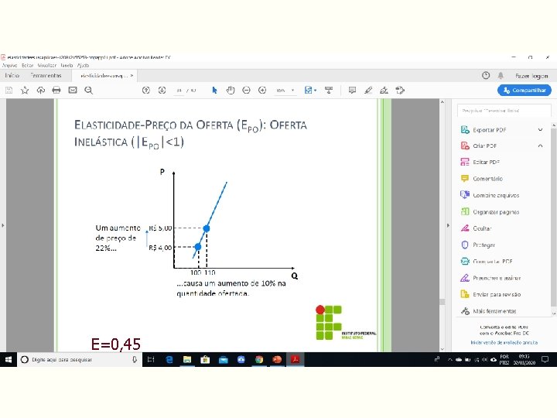The image size is (557, 418).
Task: Go to next page arrow
Action: coord(162,91)
